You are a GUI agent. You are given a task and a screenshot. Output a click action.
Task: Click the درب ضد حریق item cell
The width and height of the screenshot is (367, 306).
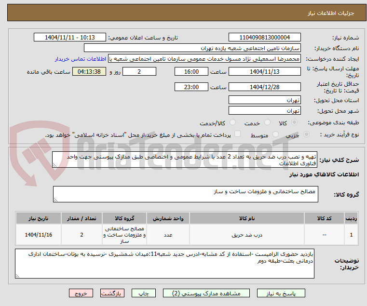click(x=247, y=235)
